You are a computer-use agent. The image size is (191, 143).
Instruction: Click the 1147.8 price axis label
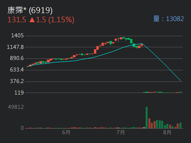[15, 47]
